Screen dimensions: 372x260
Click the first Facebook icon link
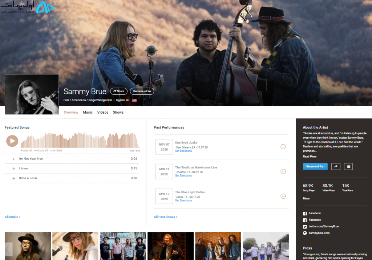305,214
